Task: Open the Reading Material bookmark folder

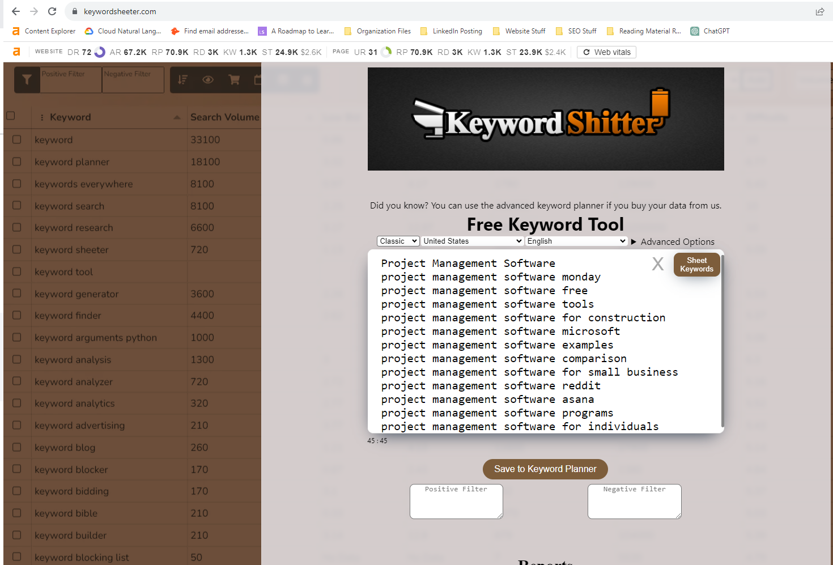Action: [644, 31]
